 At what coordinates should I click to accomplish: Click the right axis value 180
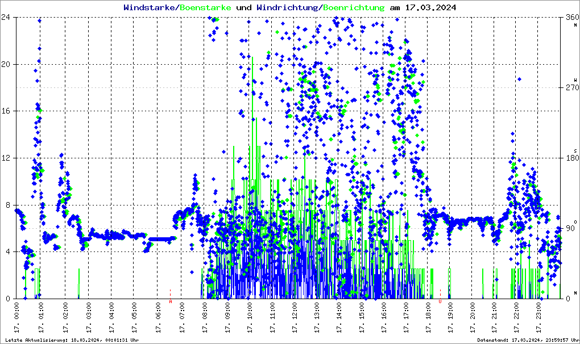[x=572, y=158]
